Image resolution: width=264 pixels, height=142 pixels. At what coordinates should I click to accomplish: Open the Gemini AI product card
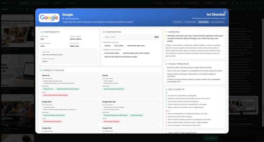click(70, 85)
